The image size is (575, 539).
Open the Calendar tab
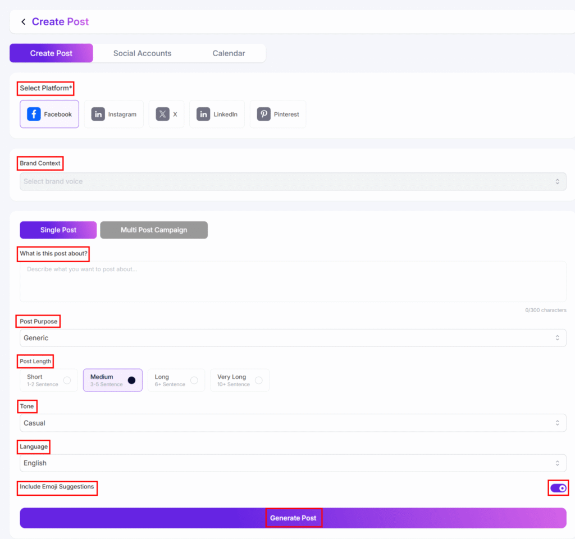(x=229, y=53)
